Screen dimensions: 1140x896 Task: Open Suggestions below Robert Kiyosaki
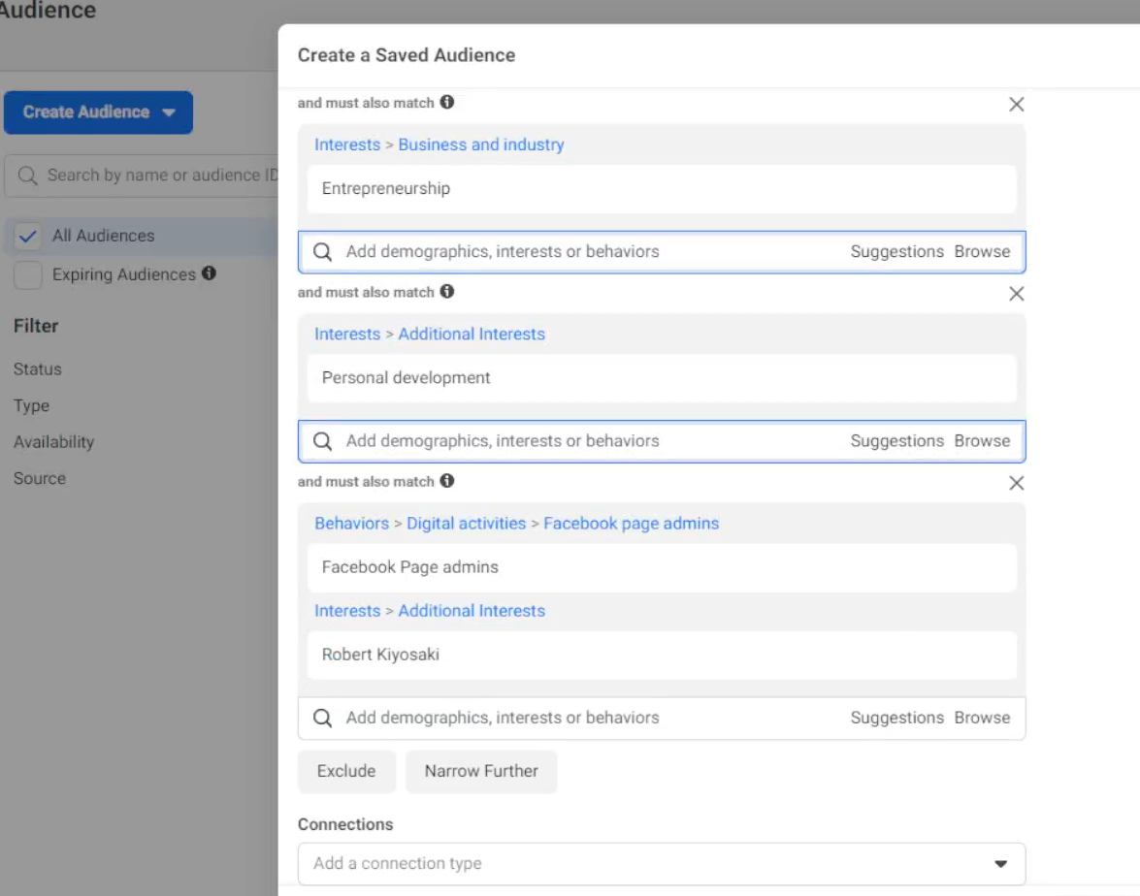pyautogui.click(x=897, y=718)
